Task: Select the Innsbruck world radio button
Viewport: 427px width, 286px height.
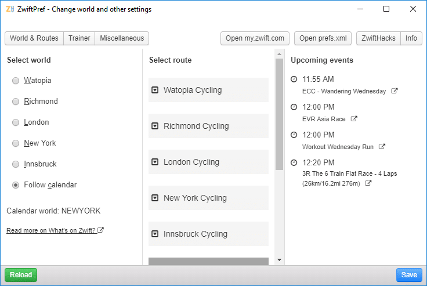Action: (16, 164)
